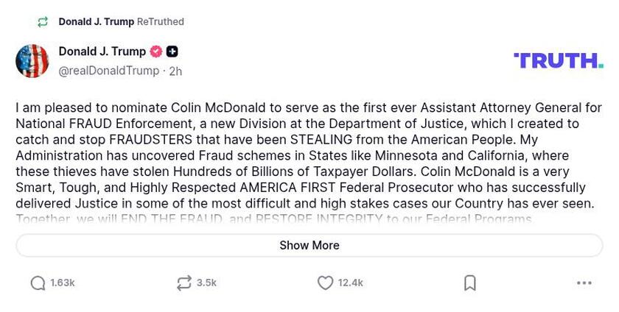
Task: Click the small Donald J. Trump name before ReTruthed
Action: (x=96, y=22)
